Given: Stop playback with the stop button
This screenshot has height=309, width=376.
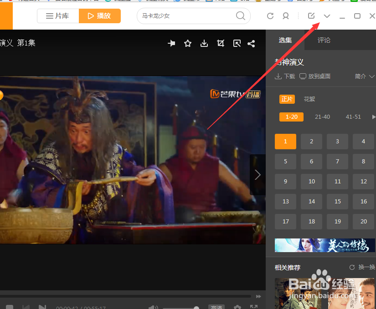Looking at the screenshot, I should coord(10,307).
